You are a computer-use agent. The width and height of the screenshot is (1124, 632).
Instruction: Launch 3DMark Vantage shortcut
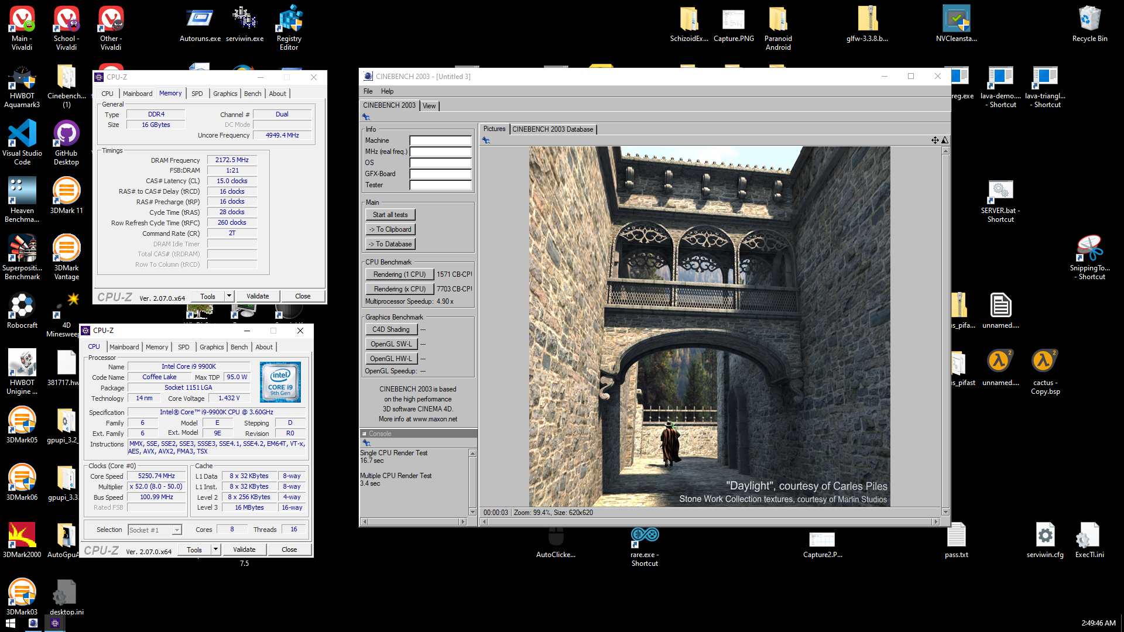coord(66,257)
